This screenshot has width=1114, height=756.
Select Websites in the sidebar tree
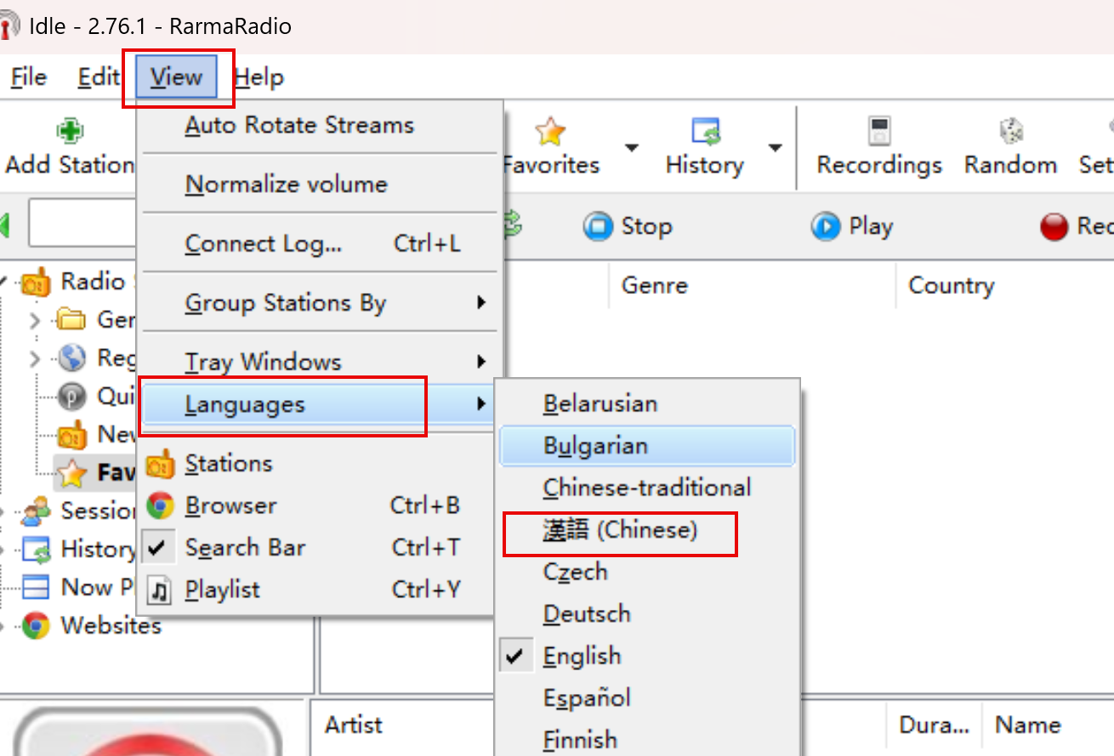(111, 626)
